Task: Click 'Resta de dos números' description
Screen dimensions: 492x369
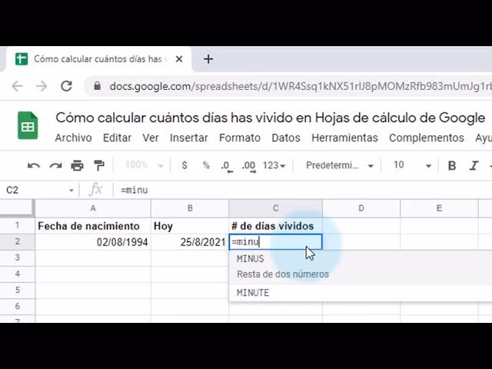Action: 283,274
